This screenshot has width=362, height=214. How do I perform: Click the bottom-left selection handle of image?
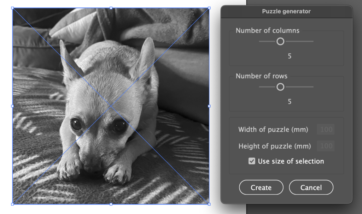[12, 204]
